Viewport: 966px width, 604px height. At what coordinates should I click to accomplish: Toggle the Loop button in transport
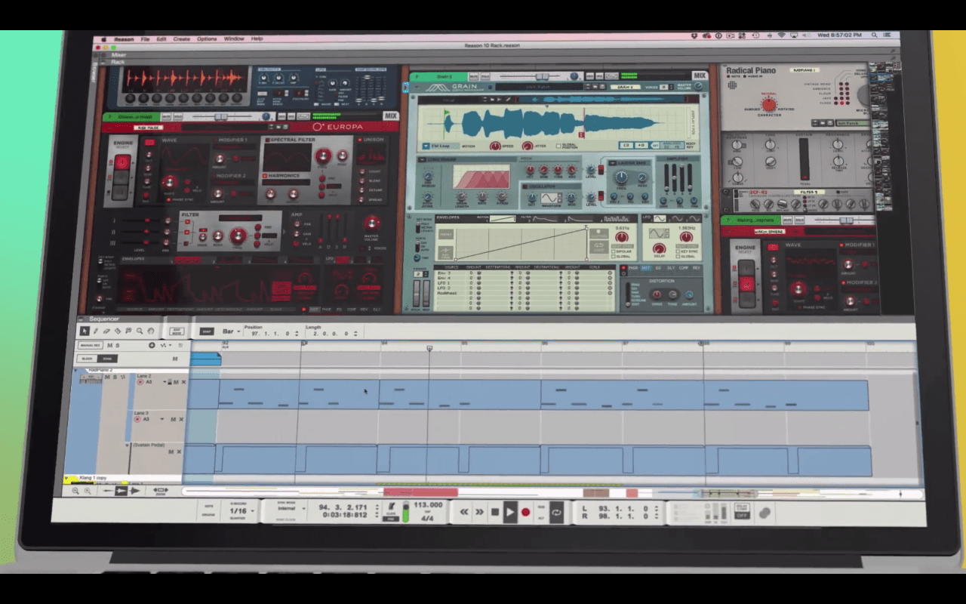point(556,512)
